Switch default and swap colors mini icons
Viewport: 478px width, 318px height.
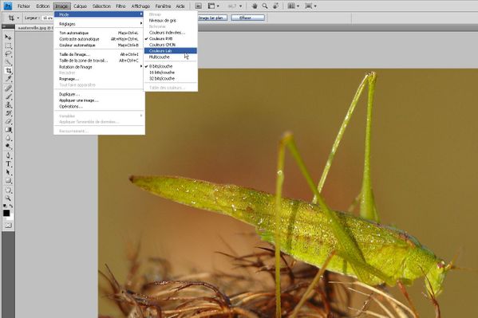[x=8, y=206]
